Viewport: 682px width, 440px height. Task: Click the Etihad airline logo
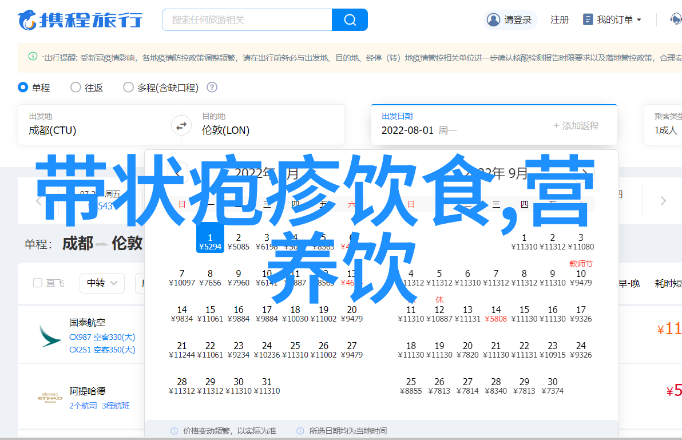pyautogui.click(x=50, y=397)
